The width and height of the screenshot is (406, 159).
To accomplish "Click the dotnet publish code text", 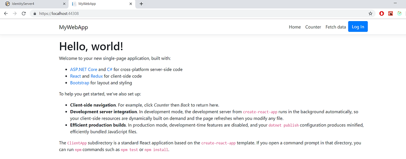I will [x=283, y=125].
